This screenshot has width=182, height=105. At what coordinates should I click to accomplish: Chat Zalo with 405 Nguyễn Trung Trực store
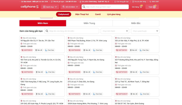click(97, 72)
